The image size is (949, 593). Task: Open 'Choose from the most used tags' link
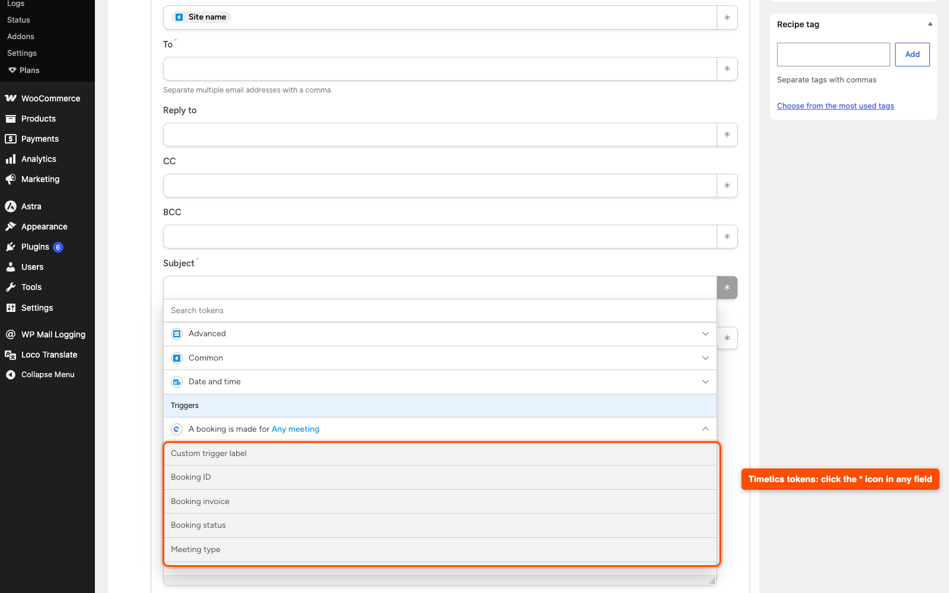point(835,106)
